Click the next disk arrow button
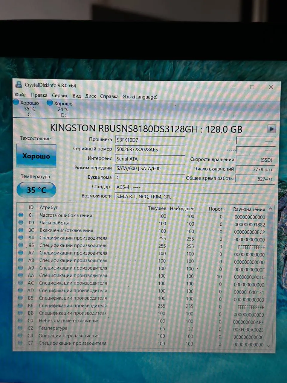This screenshot has height=383, width=287. pyautogui.click(x=271, y=129)
